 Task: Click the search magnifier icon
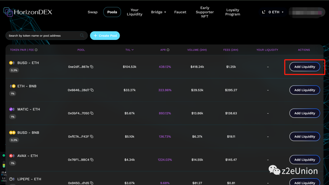tap(82, 36)
